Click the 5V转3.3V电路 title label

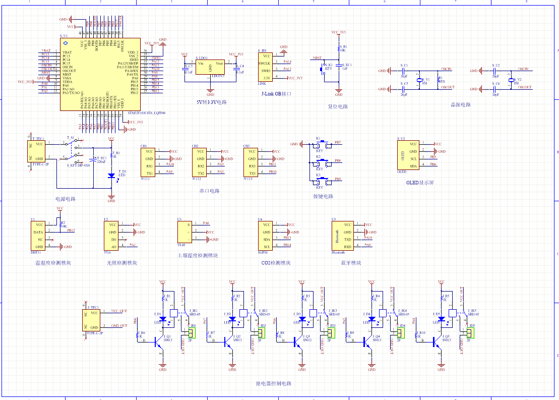(211, 102)
